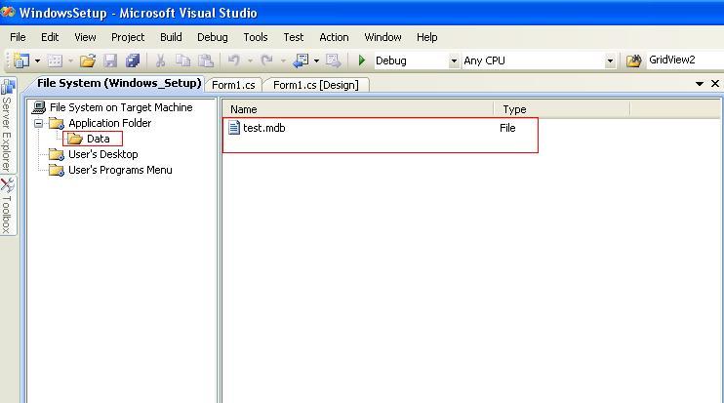Open the New Project dropdown arrow

37,60
